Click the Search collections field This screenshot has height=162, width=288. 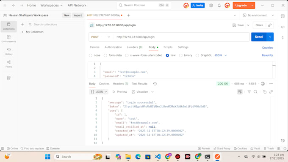[55, 24]
